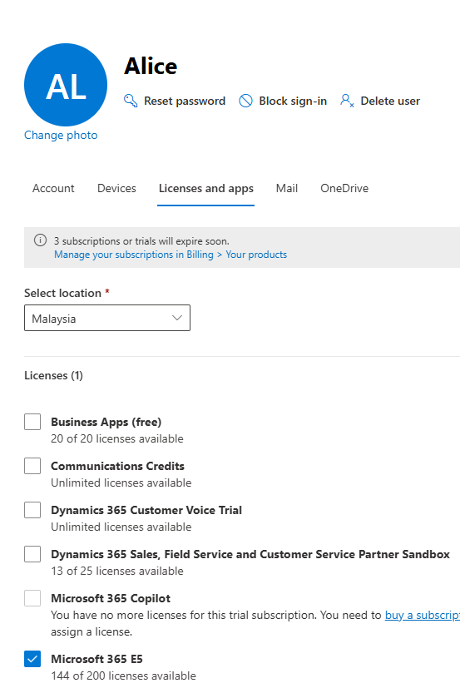The height and width of the screenshot is (683, 460).
Task: Click the Licenses (1) section heading
Action: coord(53,375)
